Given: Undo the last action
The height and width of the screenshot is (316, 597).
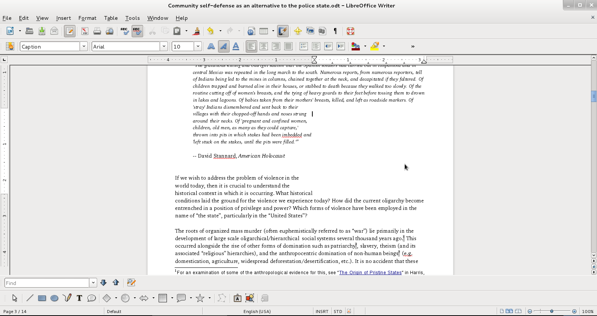Looking at the screenshot, I should [211, 31].
